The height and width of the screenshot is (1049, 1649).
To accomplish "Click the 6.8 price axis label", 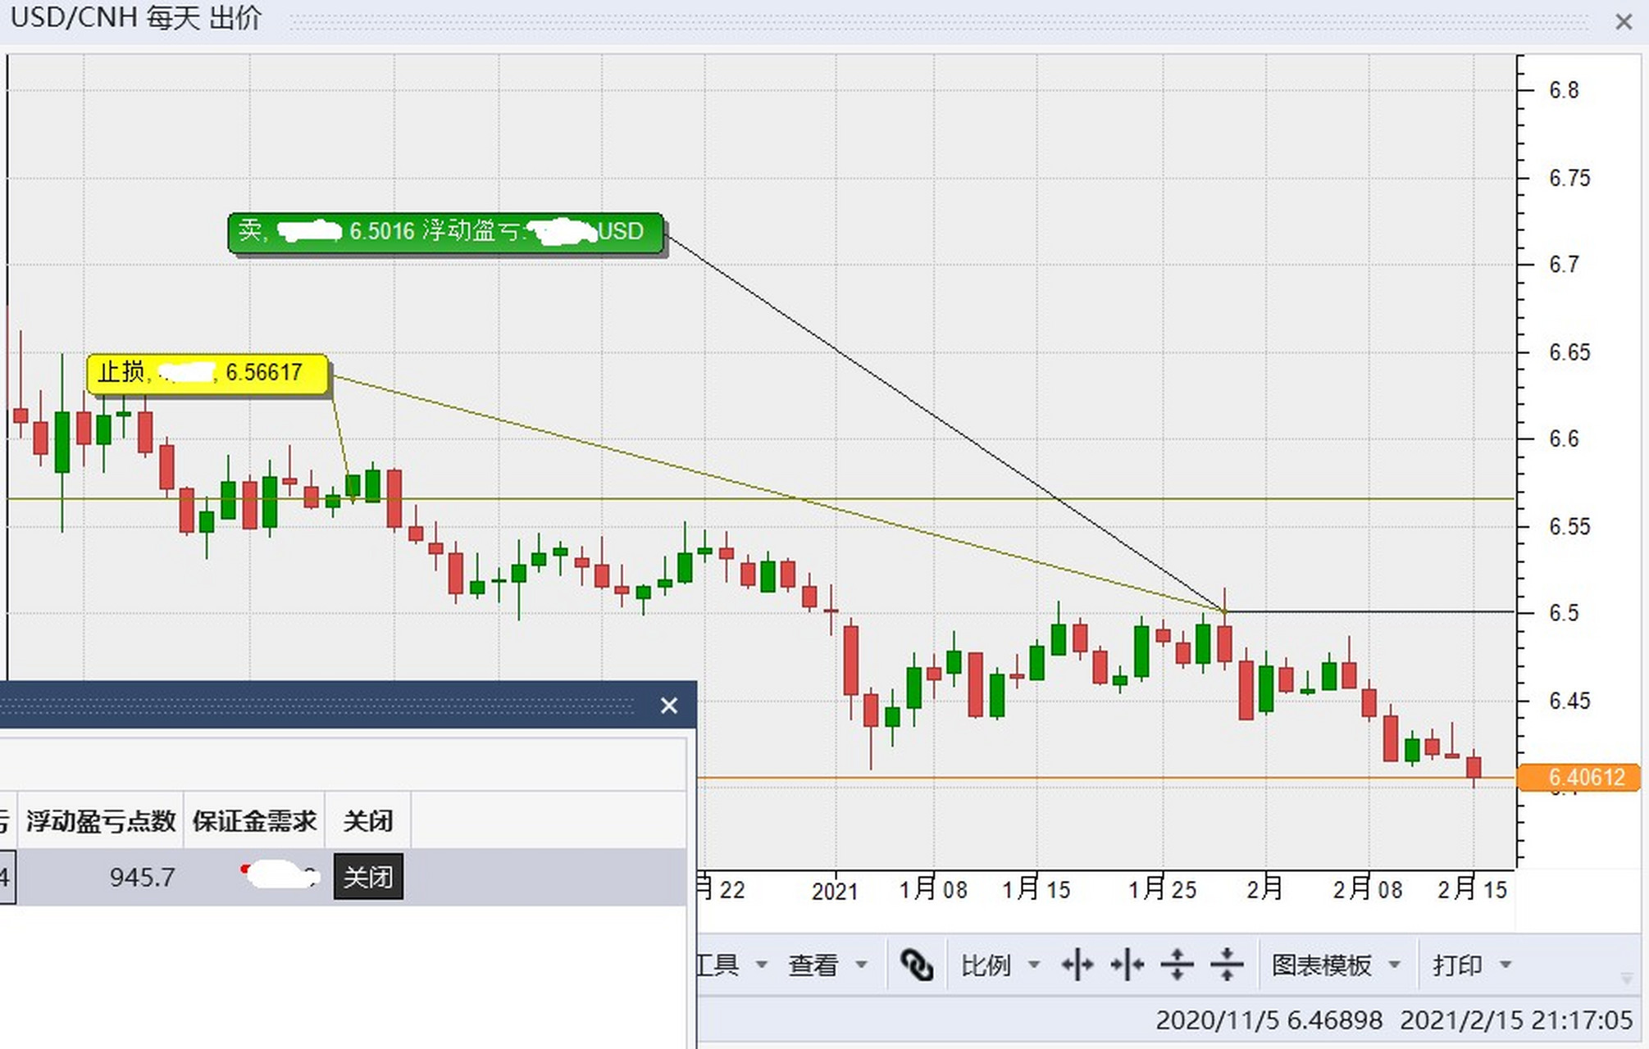I will [1563, 90].
